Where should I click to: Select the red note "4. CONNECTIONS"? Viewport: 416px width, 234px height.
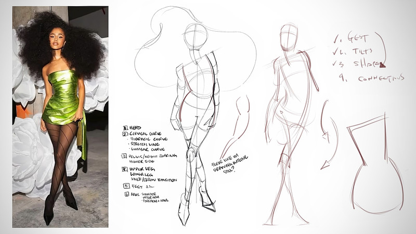click(372, 78)
